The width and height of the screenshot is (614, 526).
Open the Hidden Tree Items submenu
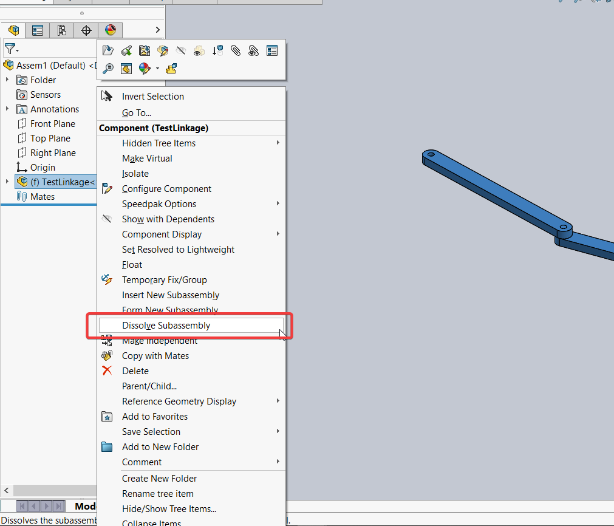pyautogui.click(x=158, y=143)
